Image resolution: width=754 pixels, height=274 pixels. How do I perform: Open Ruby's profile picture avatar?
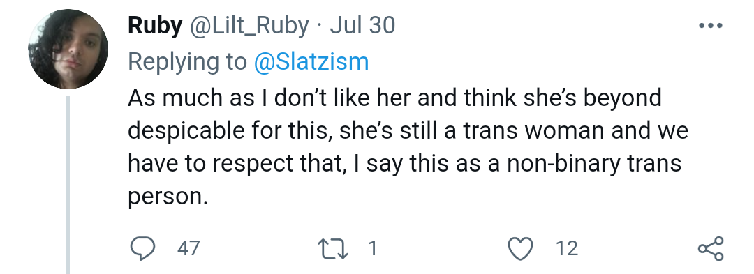[68, 49]
